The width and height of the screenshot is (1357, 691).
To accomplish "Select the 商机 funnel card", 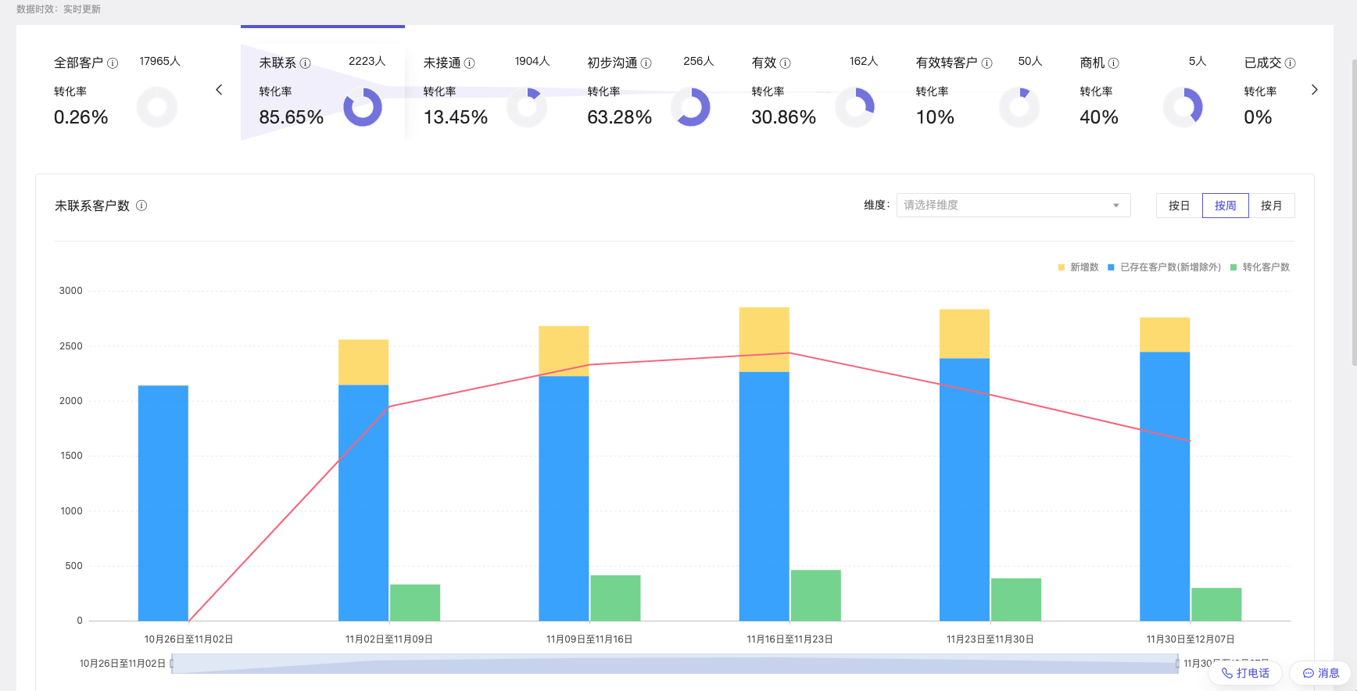I will [x=1144, y=84].
